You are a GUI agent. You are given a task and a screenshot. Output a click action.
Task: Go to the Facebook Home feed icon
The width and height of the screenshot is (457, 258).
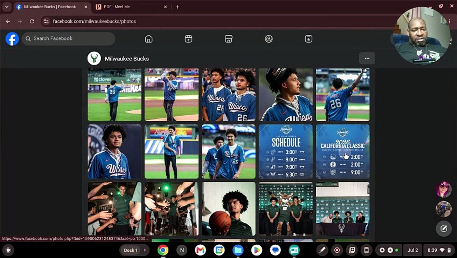click(149, 39)
